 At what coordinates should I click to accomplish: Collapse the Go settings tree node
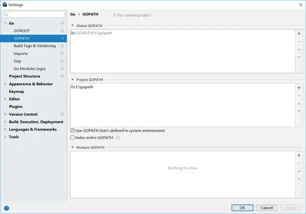(5, 23)
